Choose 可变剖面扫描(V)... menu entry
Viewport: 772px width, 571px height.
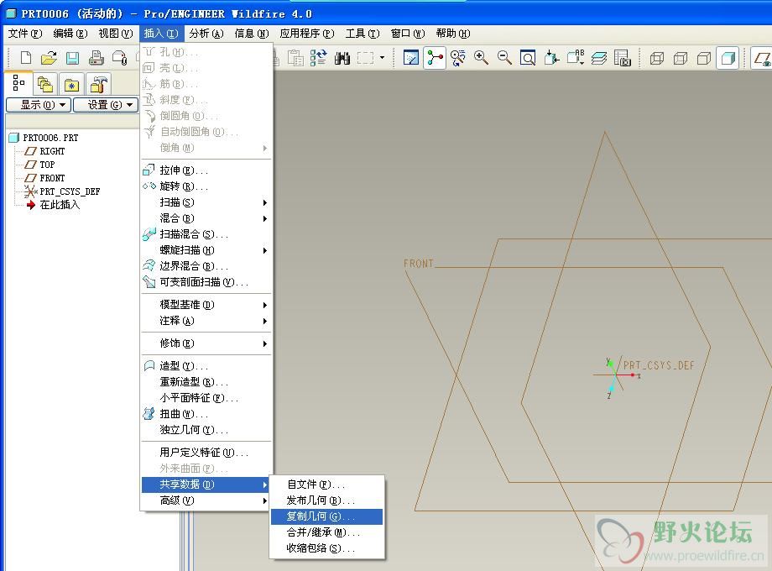[x=206, y=282]
